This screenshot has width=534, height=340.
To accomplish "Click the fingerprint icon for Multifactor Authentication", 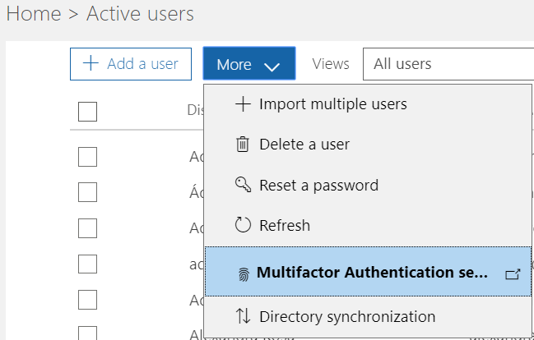I will [x=243, y=273].
